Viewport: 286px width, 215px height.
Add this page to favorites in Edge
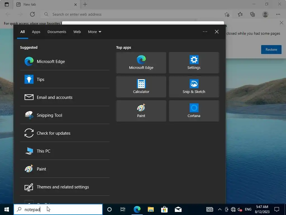pos(227,14)
